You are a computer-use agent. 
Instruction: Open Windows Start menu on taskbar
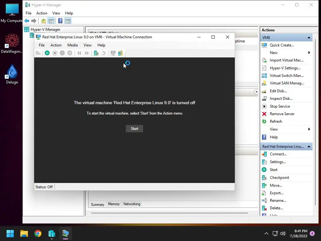(x=10, y=233)
